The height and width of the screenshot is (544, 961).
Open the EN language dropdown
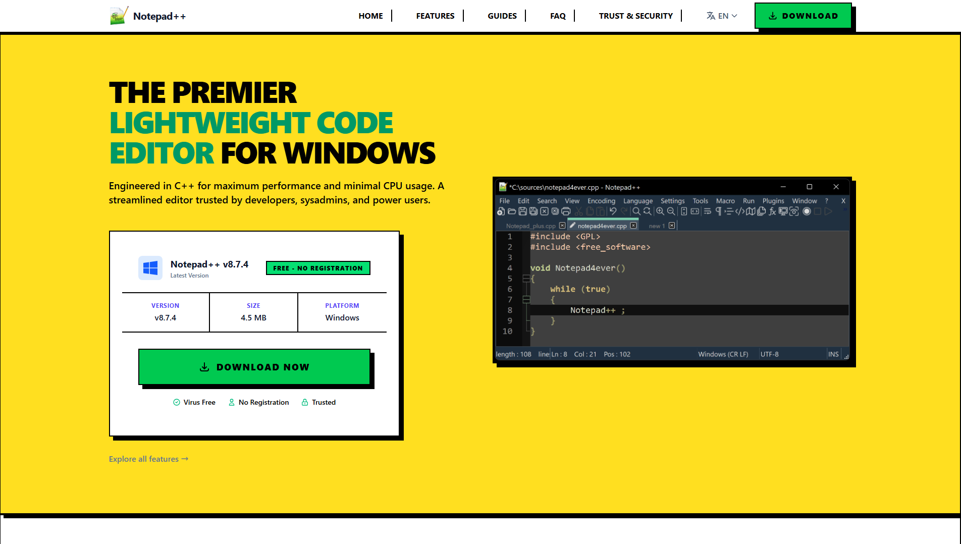pyautogui.click(x=722, y=16)
